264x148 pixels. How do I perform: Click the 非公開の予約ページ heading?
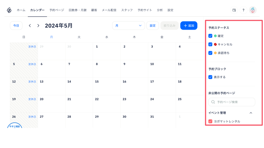point(222,93)
